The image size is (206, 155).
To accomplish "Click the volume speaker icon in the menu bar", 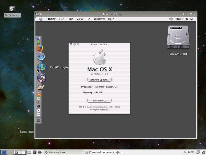I will (170, 19).
